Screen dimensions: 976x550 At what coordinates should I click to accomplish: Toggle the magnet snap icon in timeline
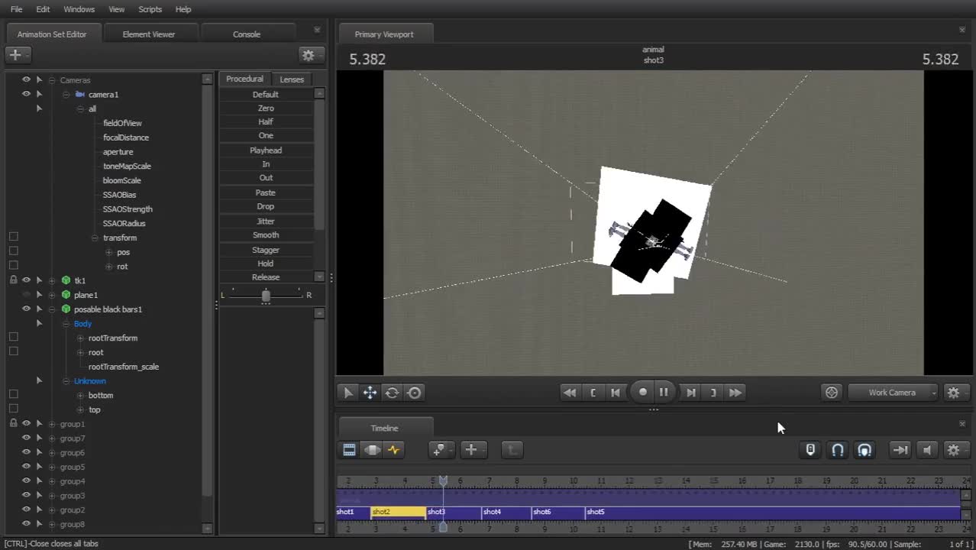(x=838, y=450)
